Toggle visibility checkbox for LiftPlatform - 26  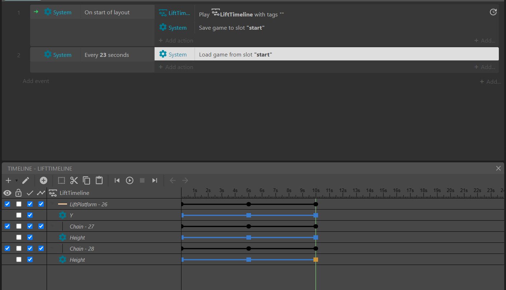pyautogui.click(x=8, y=204)
